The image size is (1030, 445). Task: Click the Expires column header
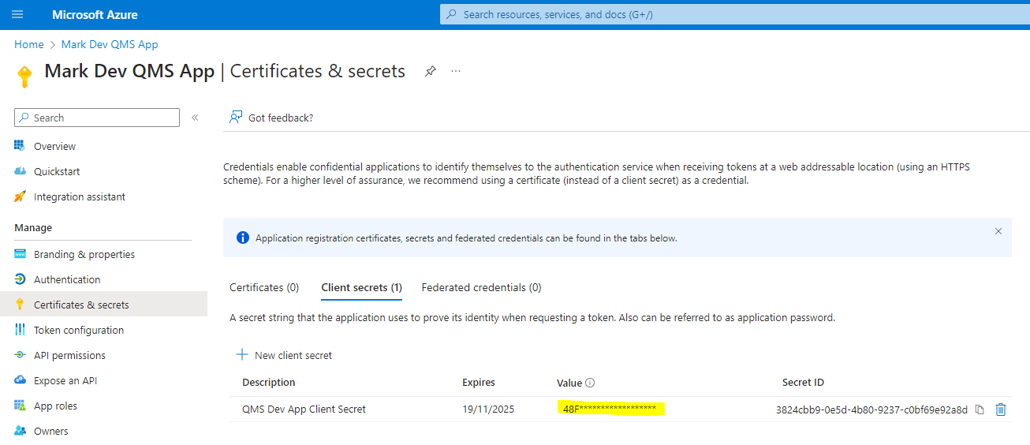(479, 382)
